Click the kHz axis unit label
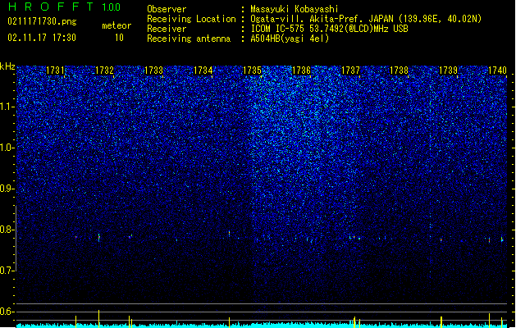516x328 pixels. pos(7,66)
